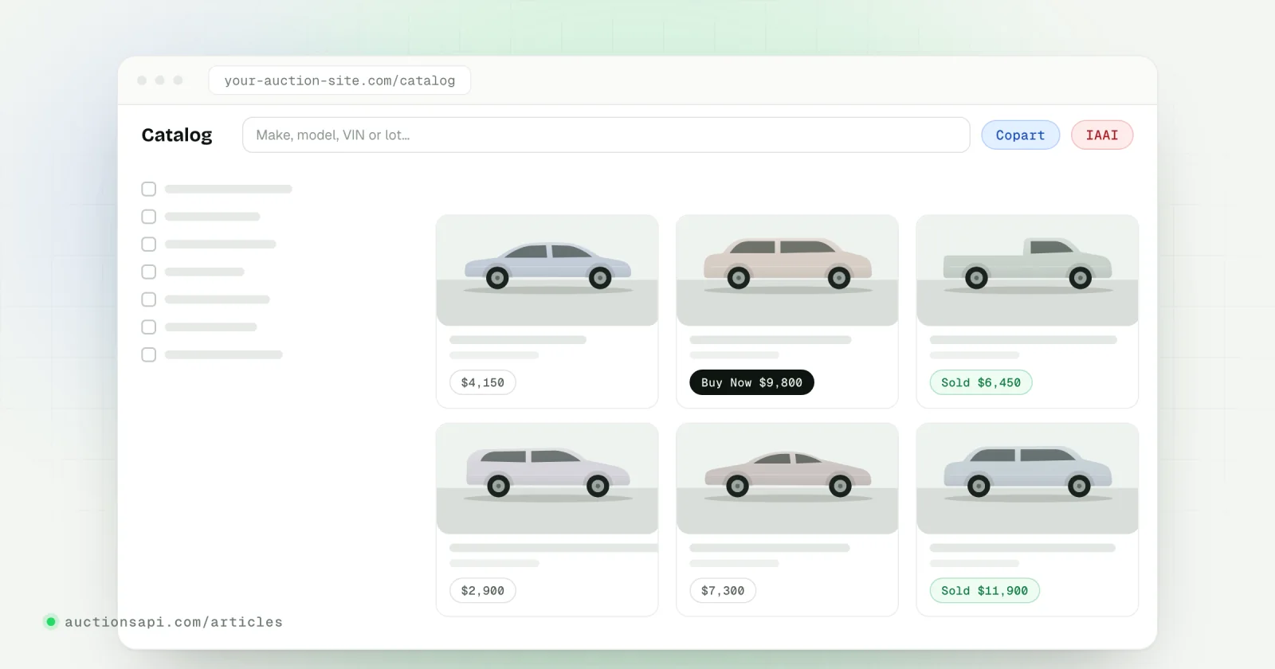Tick the sixth filter checkbox in the sidebar
The width and height of the screenshot is (1275, 669).
[x=148, y=327]
